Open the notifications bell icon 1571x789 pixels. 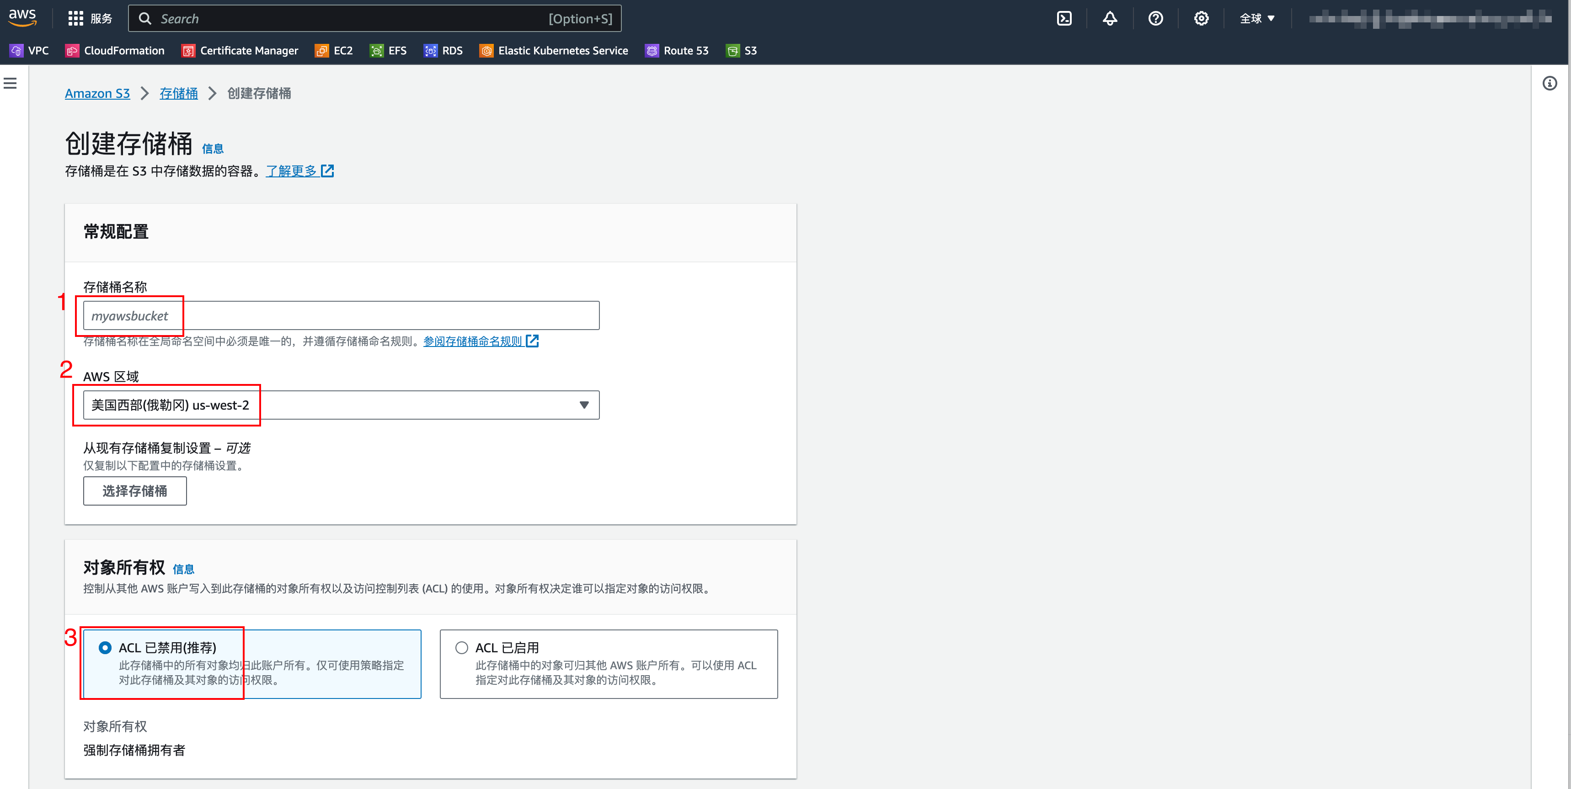point(1110,18)
